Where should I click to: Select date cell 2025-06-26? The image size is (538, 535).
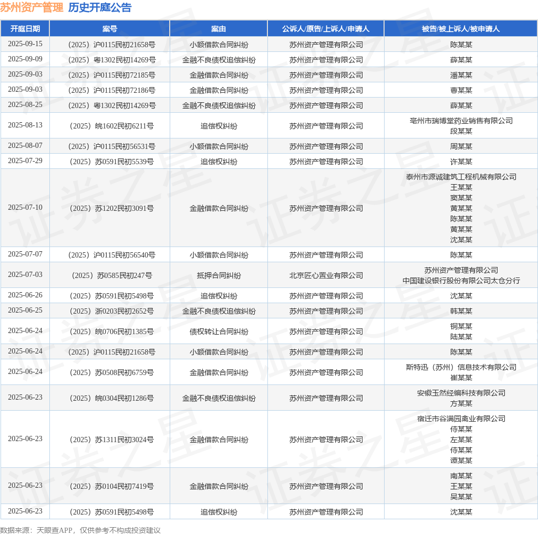25,295
